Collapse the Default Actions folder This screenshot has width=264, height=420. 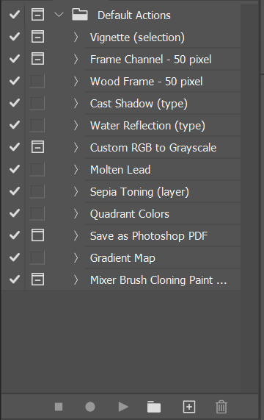click(x=59, y=15)
